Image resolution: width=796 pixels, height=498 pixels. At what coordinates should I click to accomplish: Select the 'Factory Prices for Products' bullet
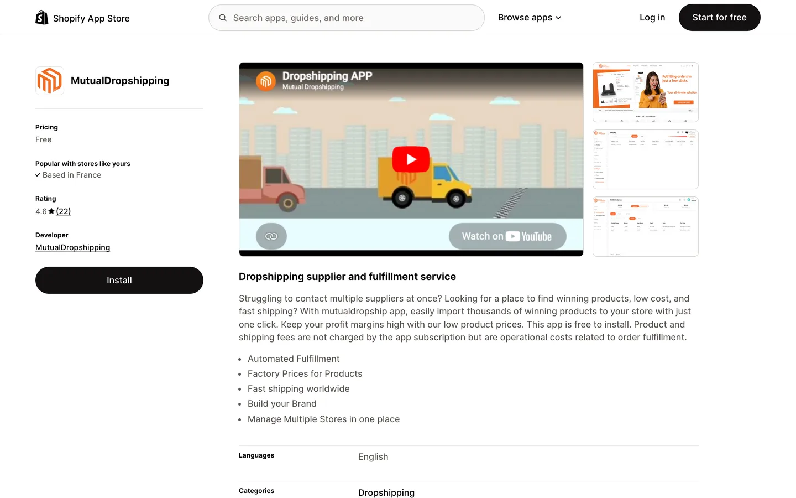[305, 374]
